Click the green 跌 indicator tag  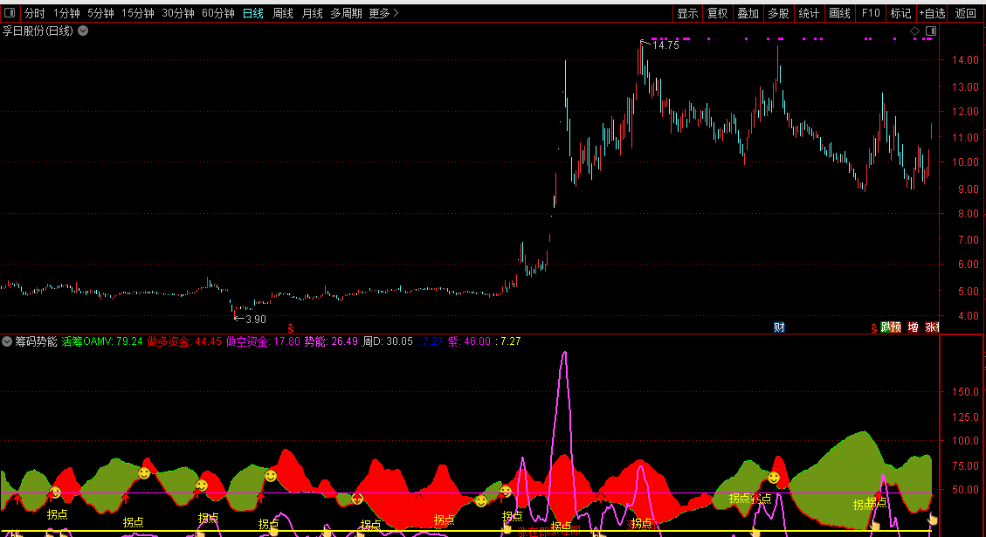point(886,327)
